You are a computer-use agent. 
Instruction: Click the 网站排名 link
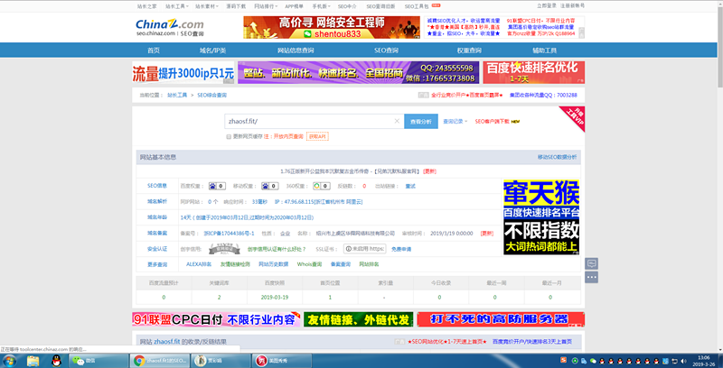tap(369, 264)
